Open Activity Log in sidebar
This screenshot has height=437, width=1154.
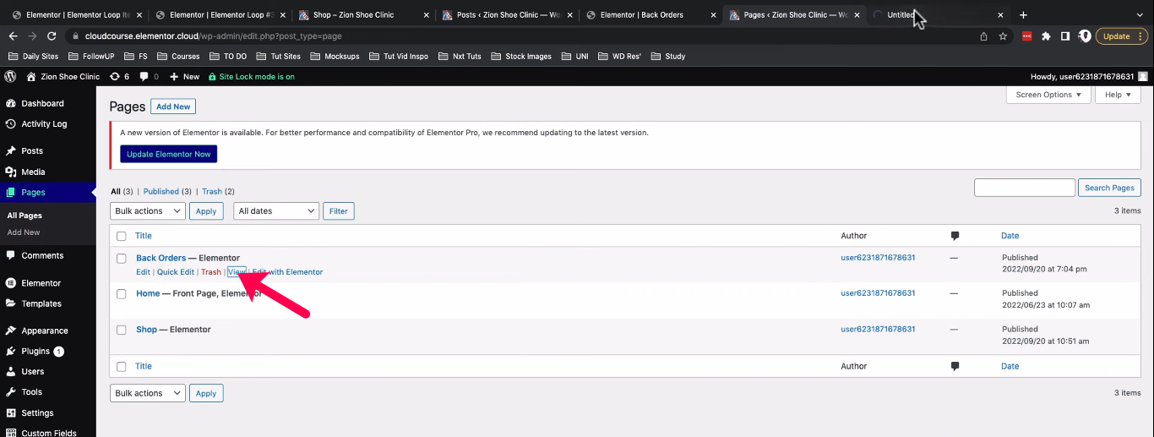44,123
